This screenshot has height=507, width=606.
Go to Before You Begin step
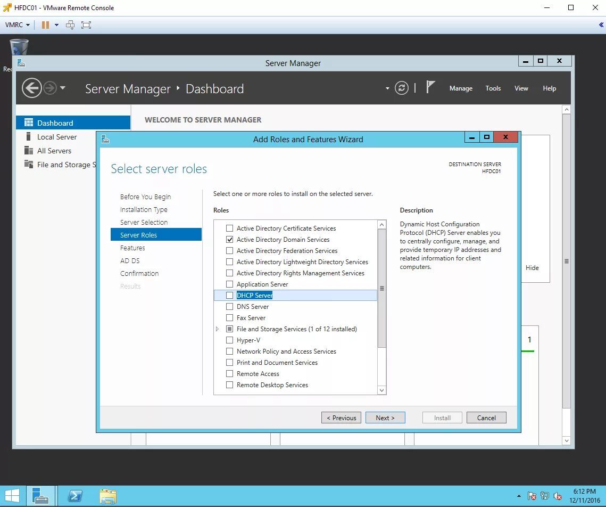point(145,197)
